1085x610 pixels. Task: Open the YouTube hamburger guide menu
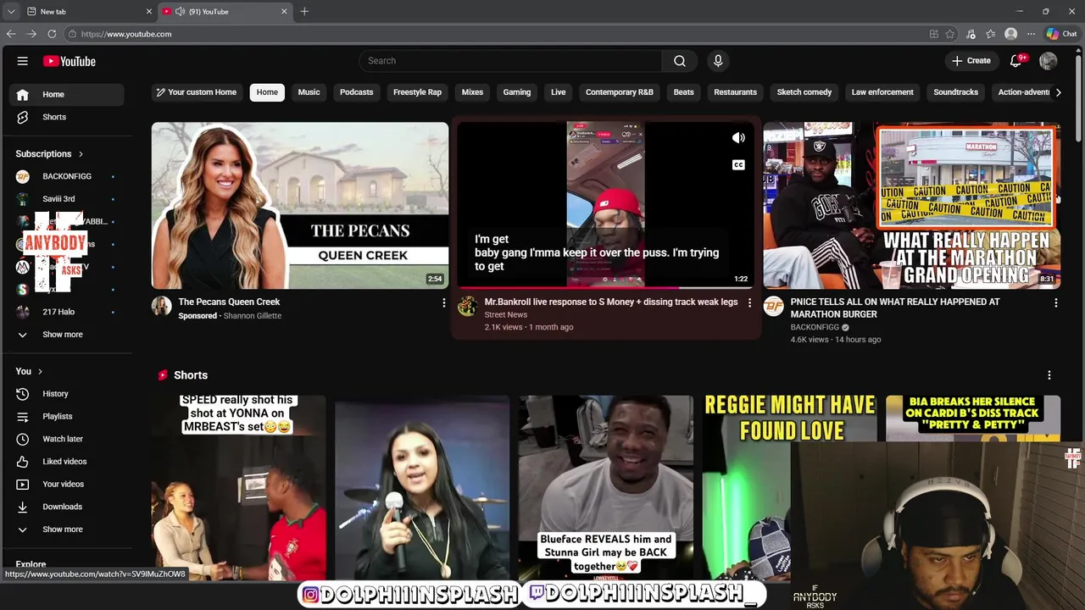click(x=23, y=61)
